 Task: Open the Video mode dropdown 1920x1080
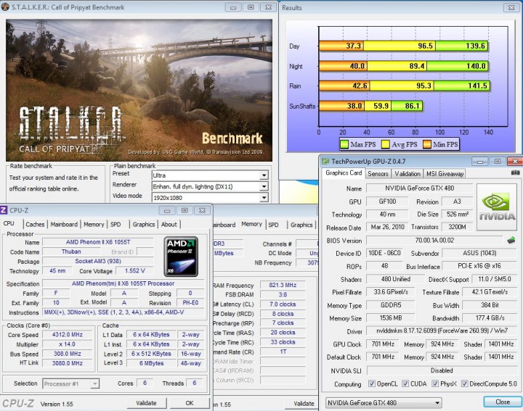(x=210, y=197)
